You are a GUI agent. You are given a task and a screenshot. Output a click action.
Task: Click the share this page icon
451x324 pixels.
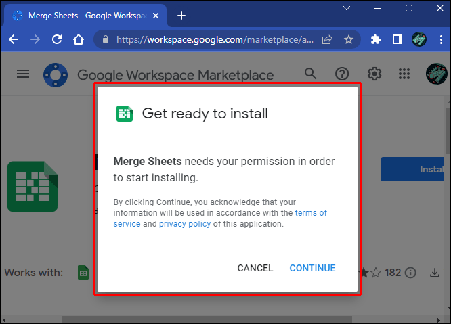click(328, 39)
